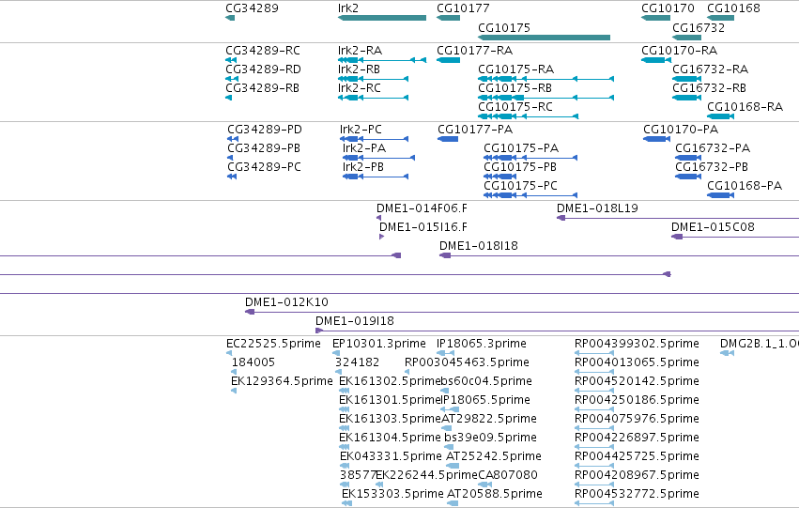This screenshot has width=799, height=508.
Task: Select the CG34289 gene label
Action: 252,8
